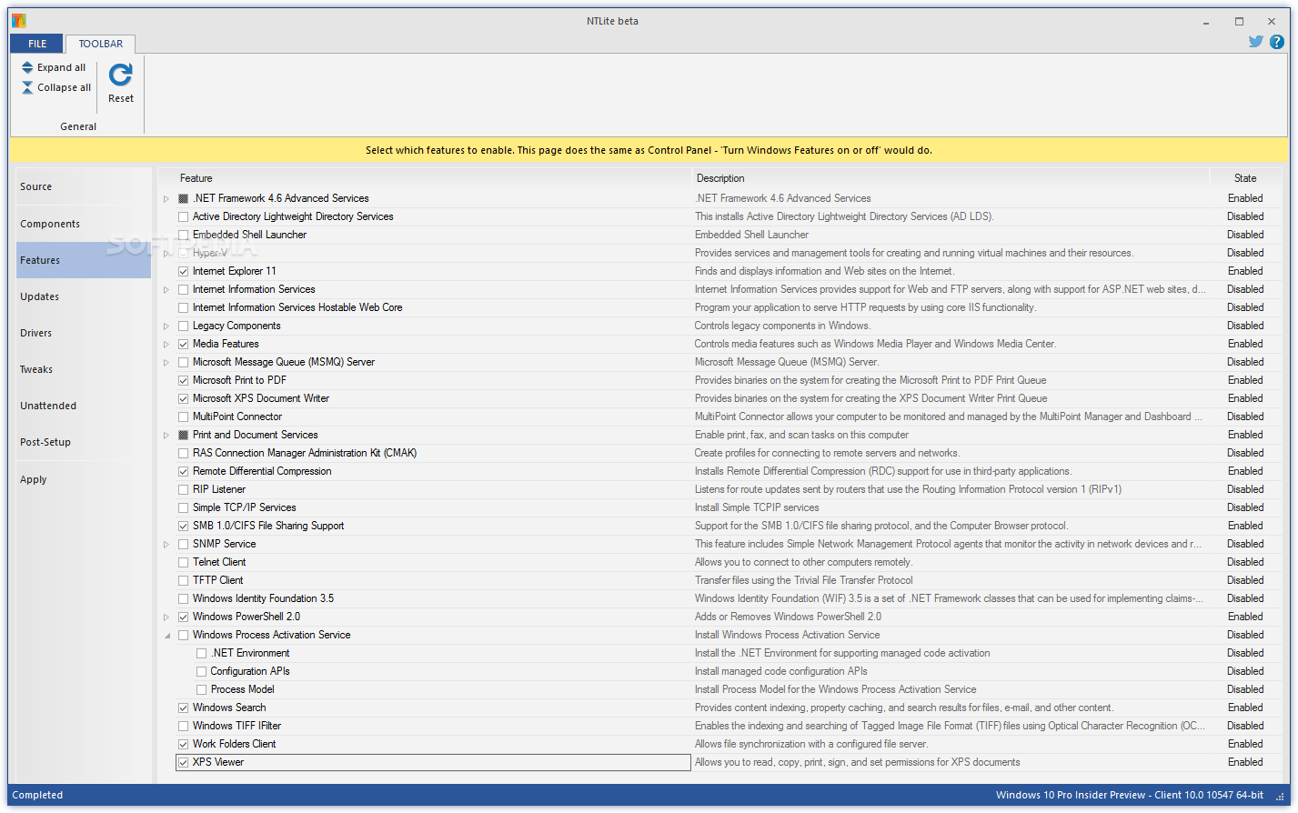This screenshot has width=1298, height=813.
Task: Go to the Source page in sidebar
Action: coord(84,186)
